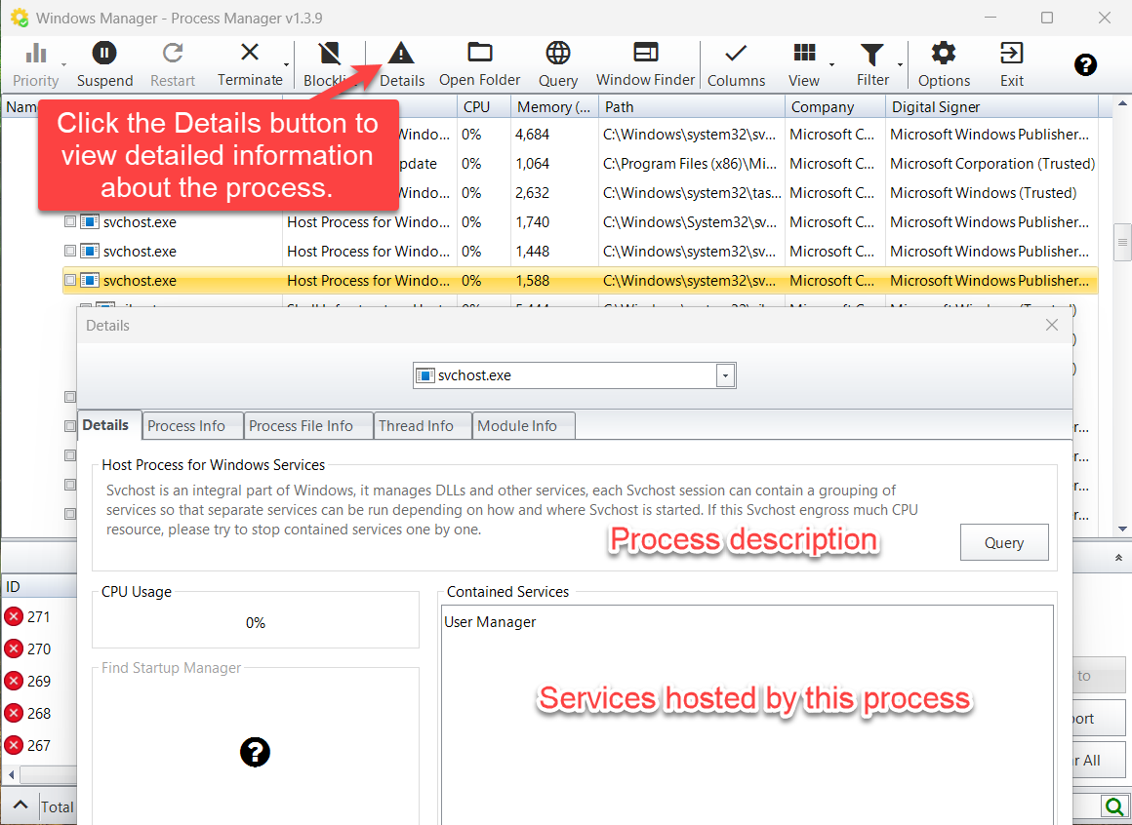The image size is (1132, 825).
Task: Expand the bottom bar up-chevron
Action: (x=20, y=805)
